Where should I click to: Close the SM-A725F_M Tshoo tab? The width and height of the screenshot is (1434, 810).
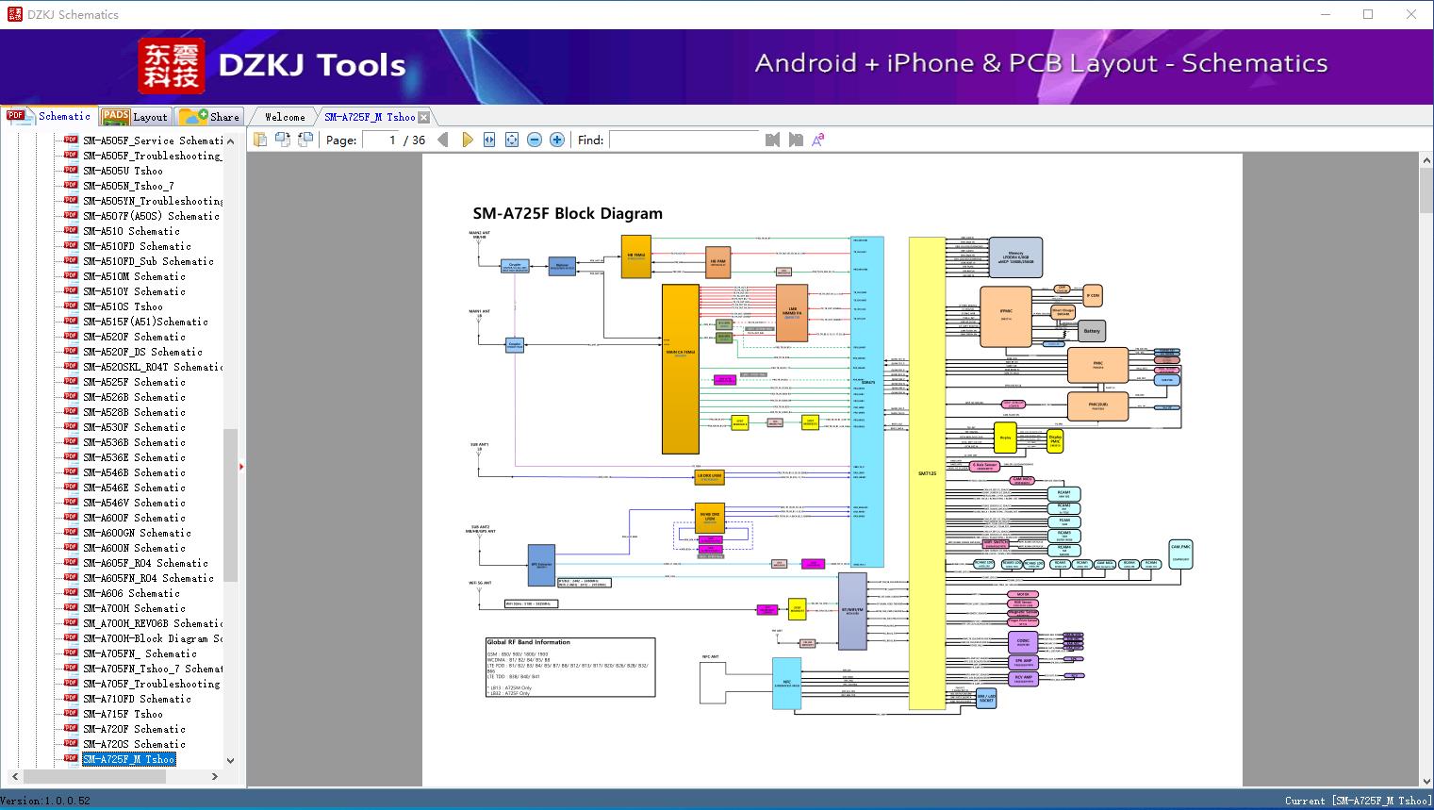click(x=424, y=117)
